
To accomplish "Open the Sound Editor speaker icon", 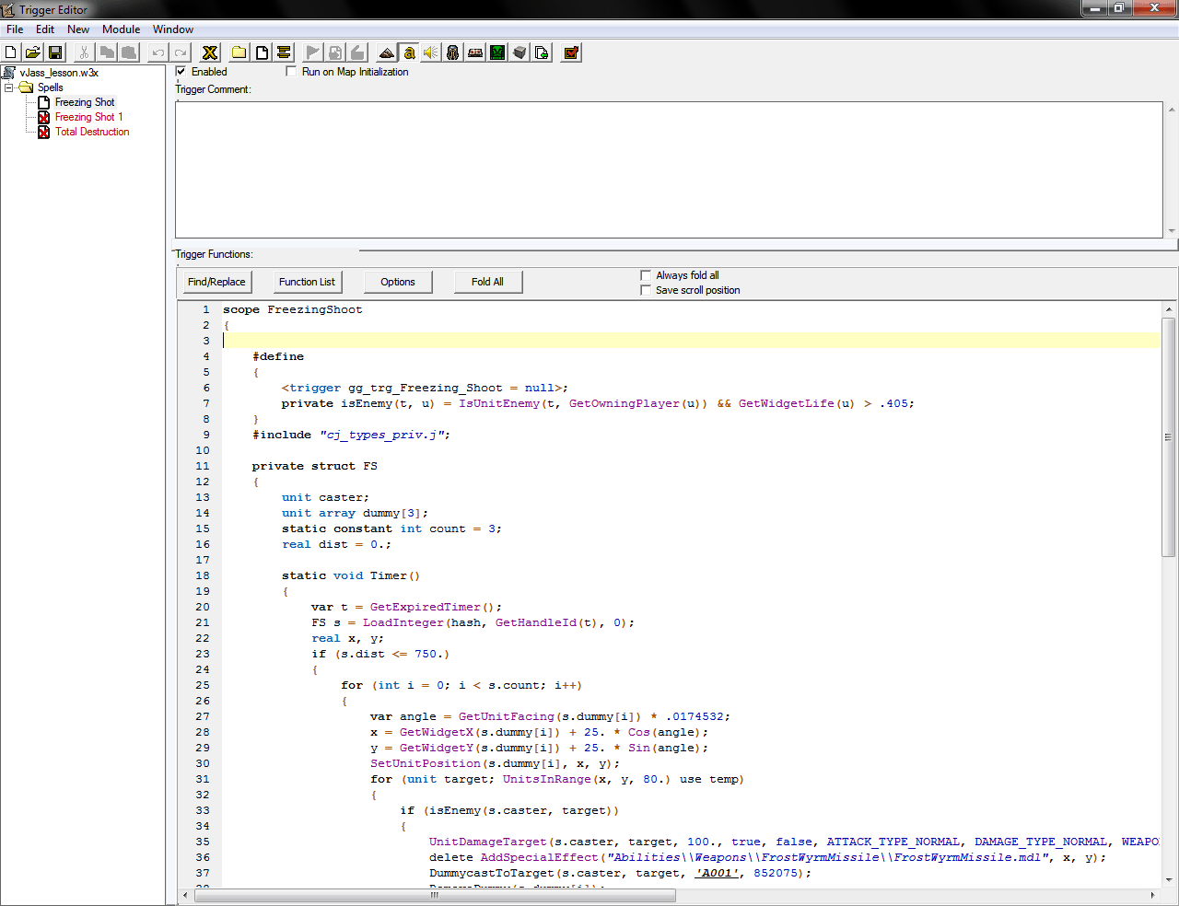I will click(x=431, y=52).
